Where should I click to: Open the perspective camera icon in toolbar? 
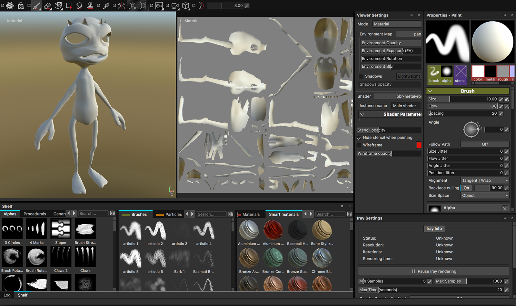click(174, 5)
